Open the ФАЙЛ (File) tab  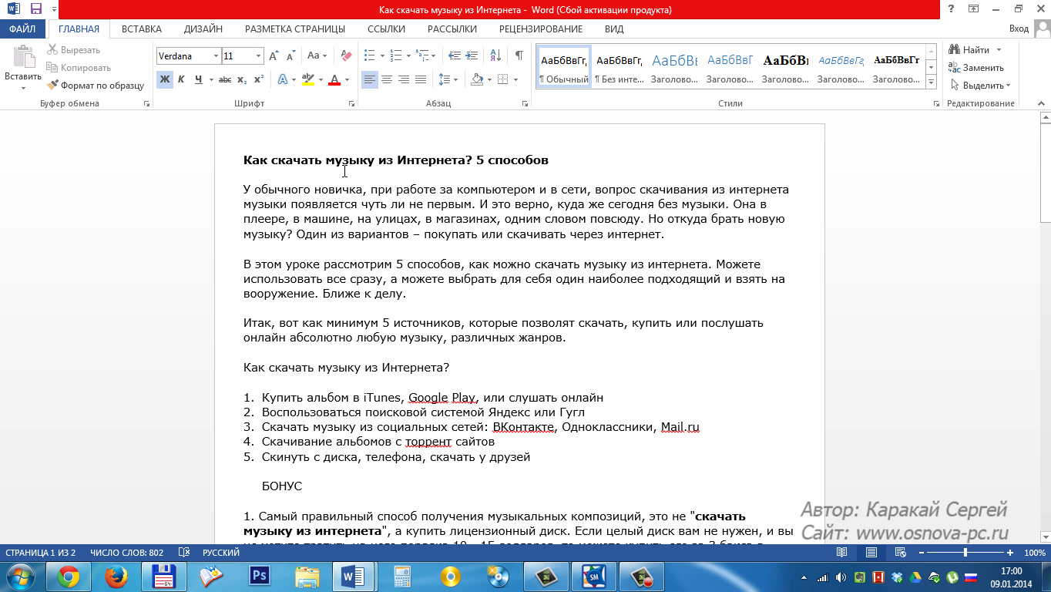coord(23,29)
